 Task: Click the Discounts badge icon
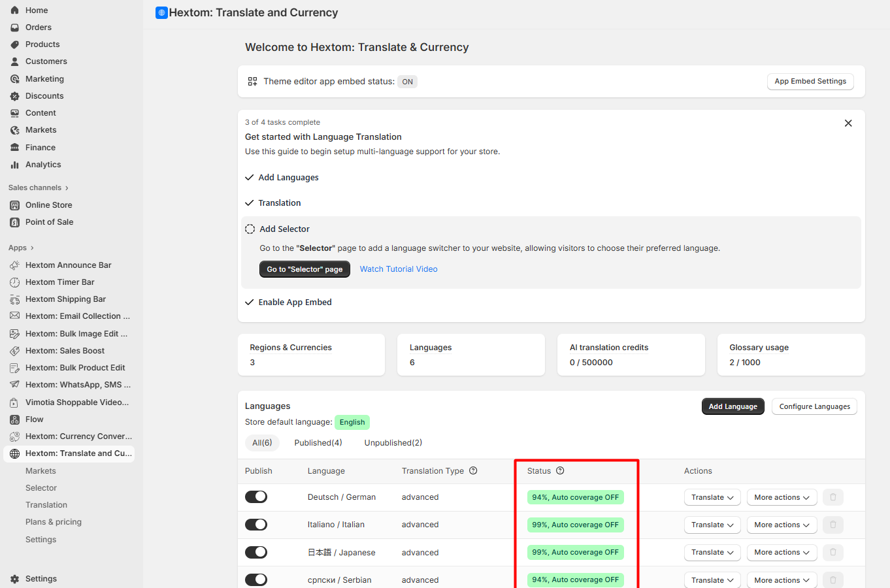14,96
